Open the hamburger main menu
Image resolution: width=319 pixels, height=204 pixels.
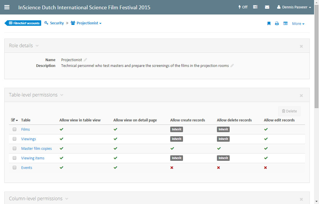click(7, 7)
